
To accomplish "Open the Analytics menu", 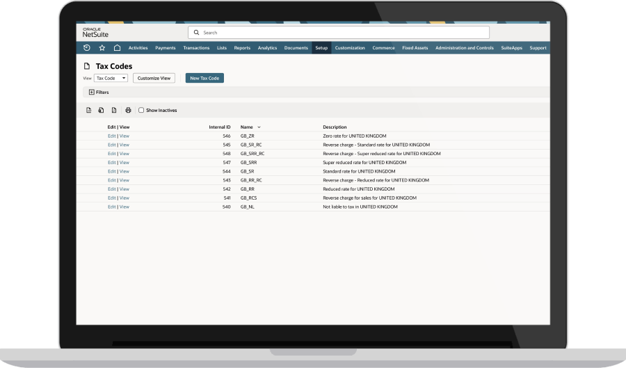I will point(267,48).
